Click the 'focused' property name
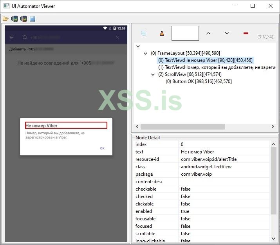 [144, 226]
